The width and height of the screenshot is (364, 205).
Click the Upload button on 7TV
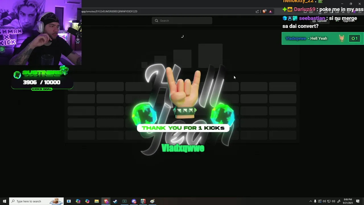(320, 20)
